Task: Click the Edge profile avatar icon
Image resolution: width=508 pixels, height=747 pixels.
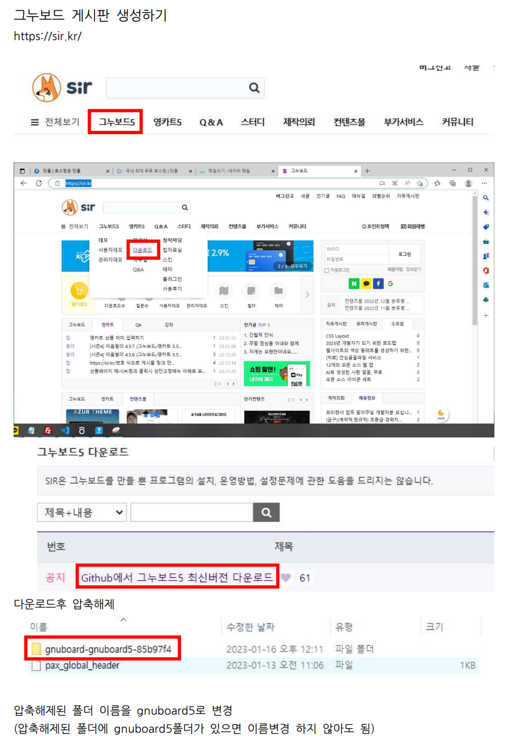Action: click(x=468, y=183)
